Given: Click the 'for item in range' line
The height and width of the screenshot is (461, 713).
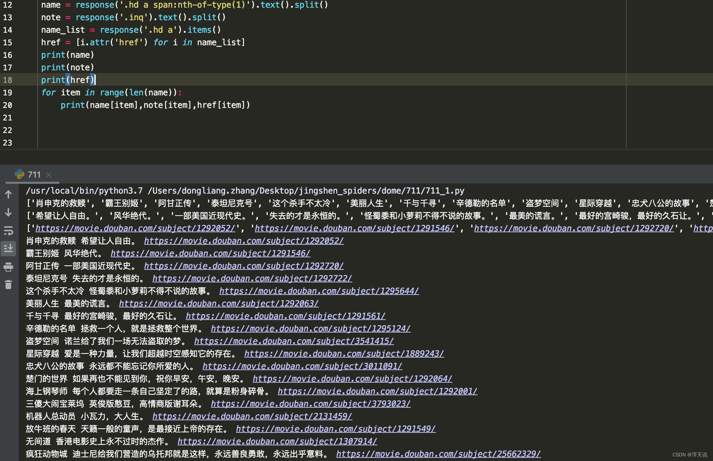Looking at the screenshot, I should (x=111, y=93).
